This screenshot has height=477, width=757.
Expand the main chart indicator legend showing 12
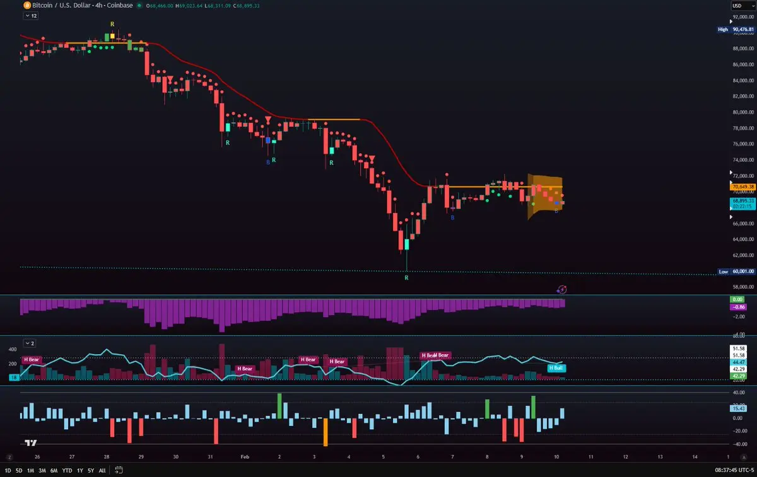click(x=31, y=16)
